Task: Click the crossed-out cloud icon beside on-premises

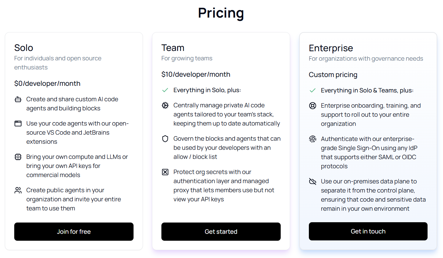Action: coord(312,182)
